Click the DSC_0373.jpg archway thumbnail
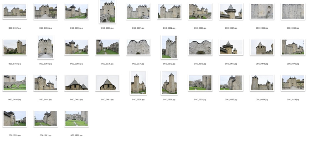Viewport: 319px width, 159px height. coord(200,47)
